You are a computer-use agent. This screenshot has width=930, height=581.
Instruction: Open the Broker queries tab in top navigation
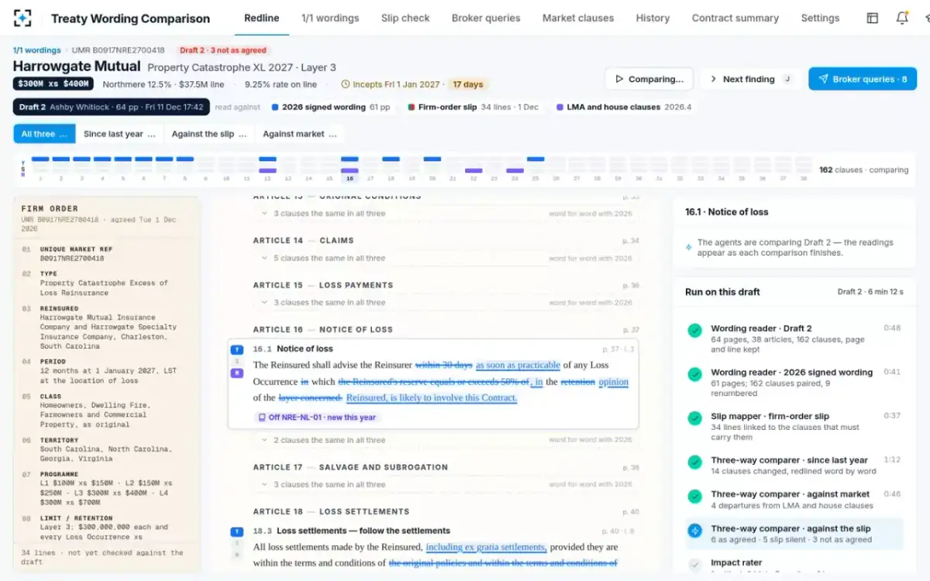[x=486, y=18]
